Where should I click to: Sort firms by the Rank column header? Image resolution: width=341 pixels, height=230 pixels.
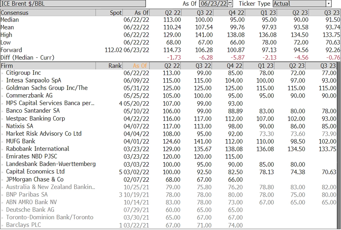pyautogui.click(x=109, y=66)
